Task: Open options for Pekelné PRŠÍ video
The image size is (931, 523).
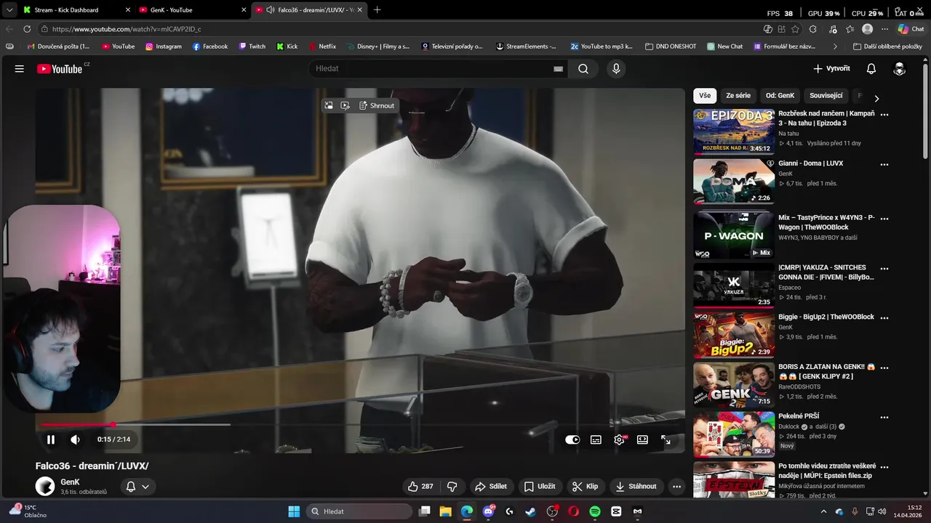Action: [x=884, y=417]
